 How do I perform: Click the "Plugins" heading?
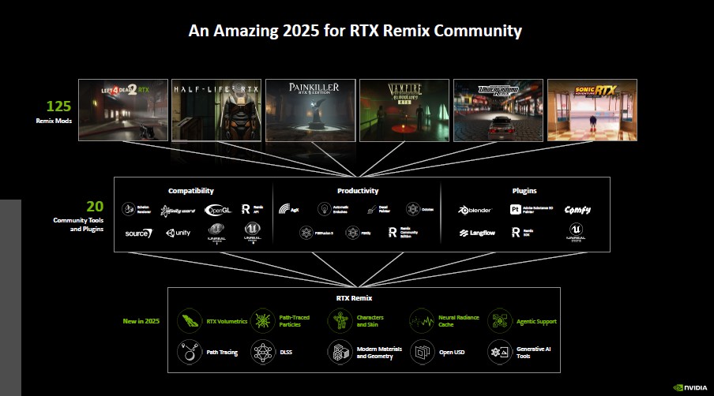click(524, 191)
